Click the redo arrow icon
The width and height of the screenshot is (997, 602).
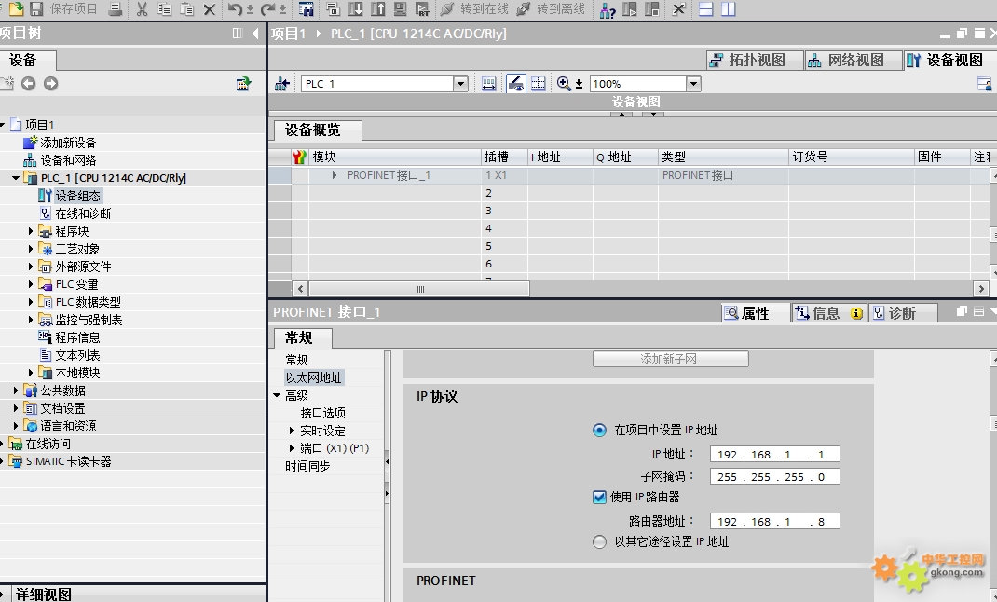[267, 9]
